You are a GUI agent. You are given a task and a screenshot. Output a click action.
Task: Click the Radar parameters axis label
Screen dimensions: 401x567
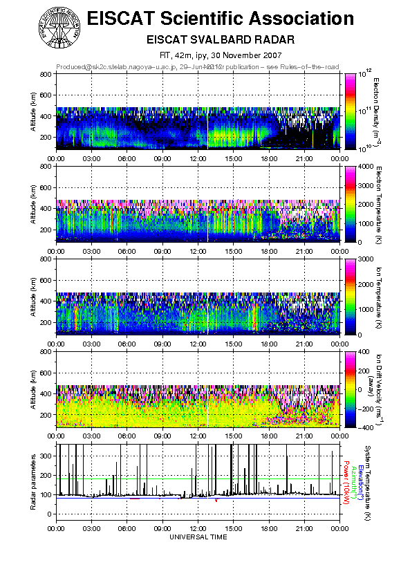pos(33,482)
